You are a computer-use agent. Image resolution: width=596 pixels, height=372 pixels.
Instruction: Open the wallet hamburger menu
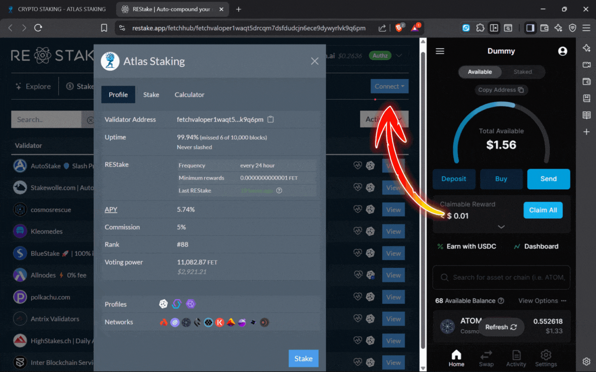point(440,51)
